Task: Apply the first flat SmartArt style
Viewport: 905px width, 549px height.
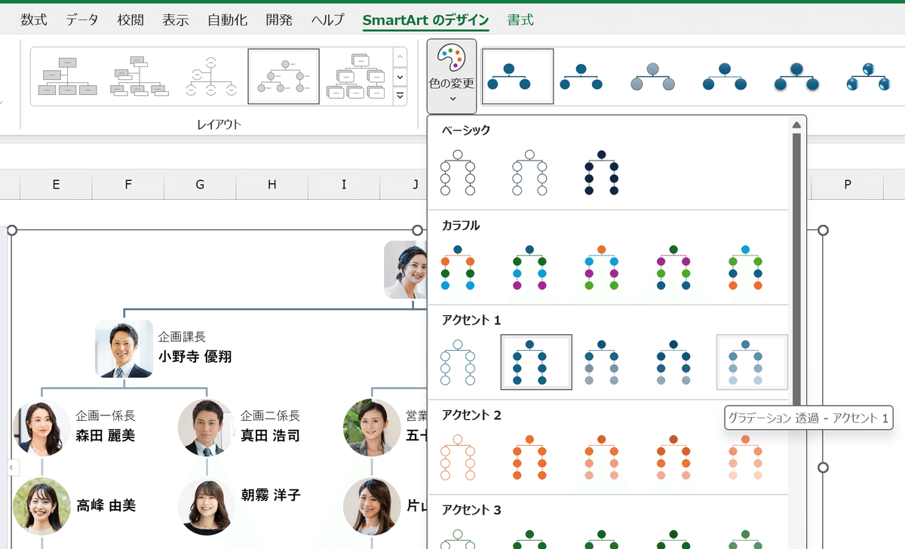Action: coord(518,76)
